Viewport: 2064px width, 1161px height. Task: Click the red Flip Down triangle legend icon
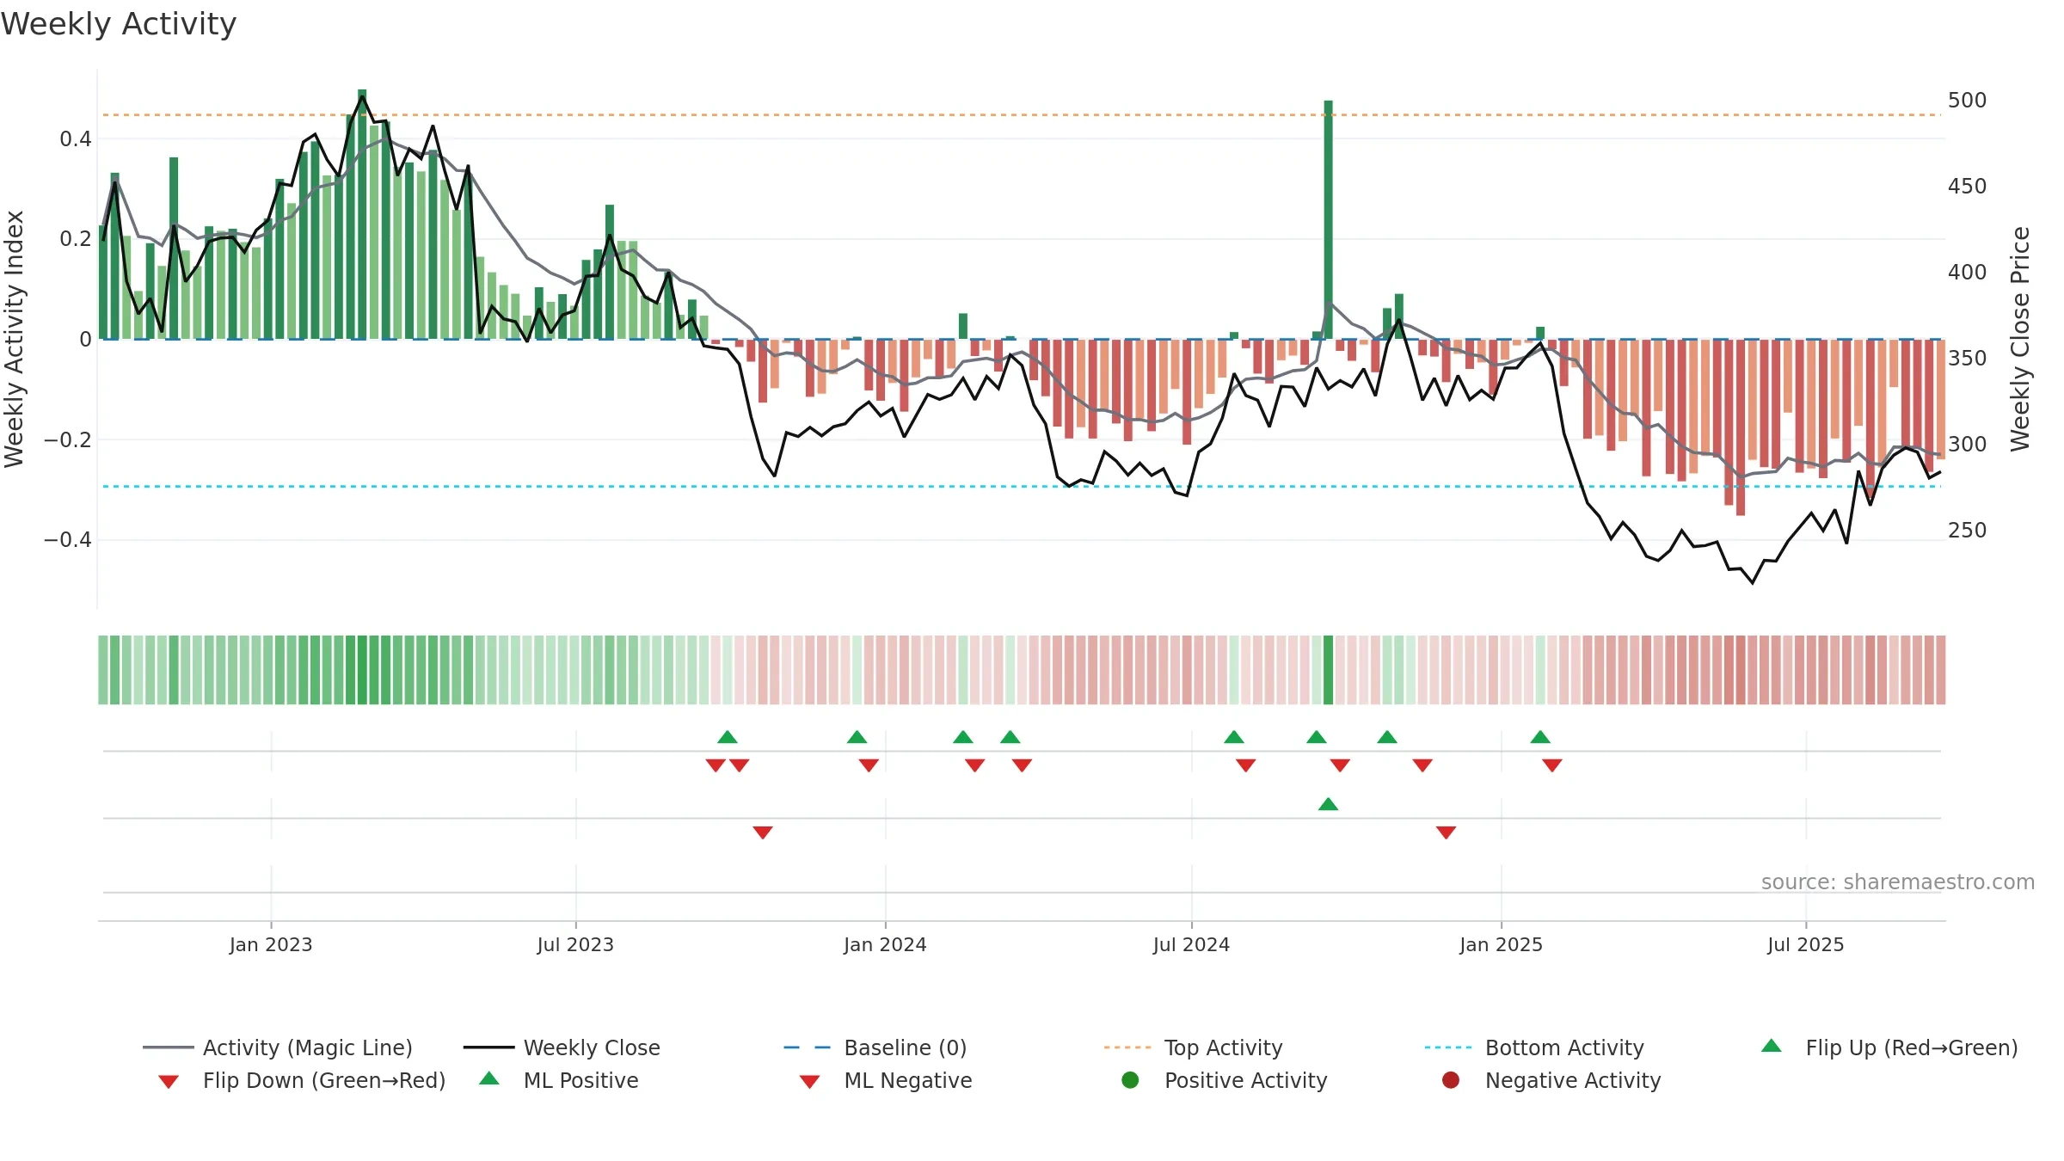[169, 1082]
